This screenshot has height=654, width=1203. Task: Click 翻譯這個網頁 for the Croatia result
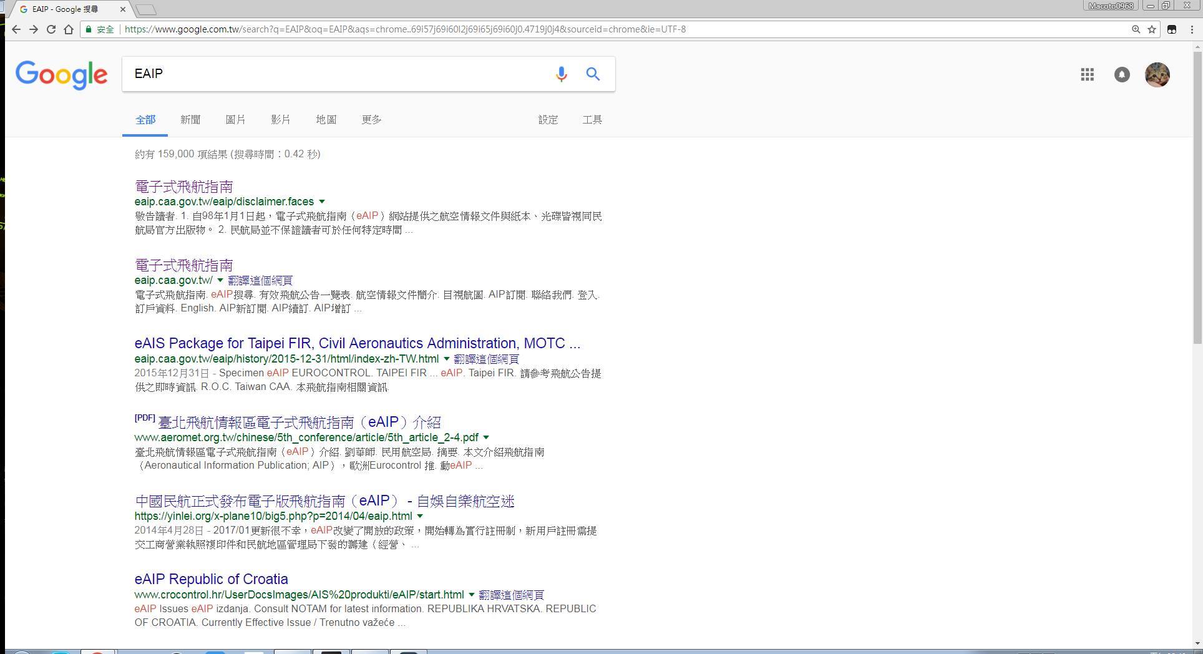coord(512,595)
